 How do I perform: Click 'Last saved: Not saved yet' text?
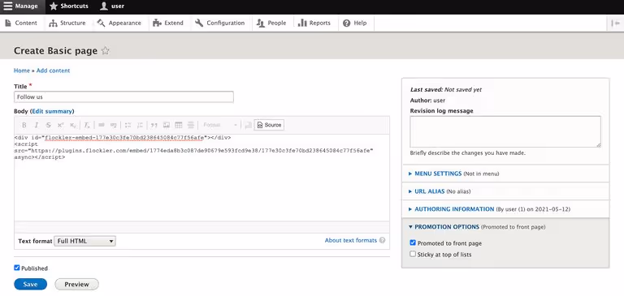point(446,90)
